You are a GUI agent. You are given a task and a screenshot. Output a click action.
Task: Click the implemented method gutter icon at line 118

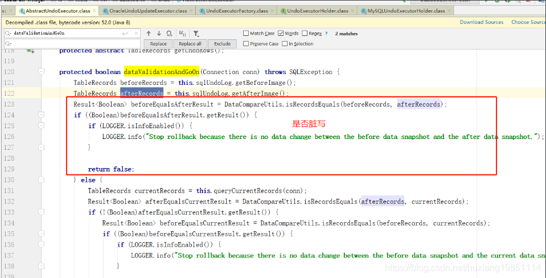(30, 51)
